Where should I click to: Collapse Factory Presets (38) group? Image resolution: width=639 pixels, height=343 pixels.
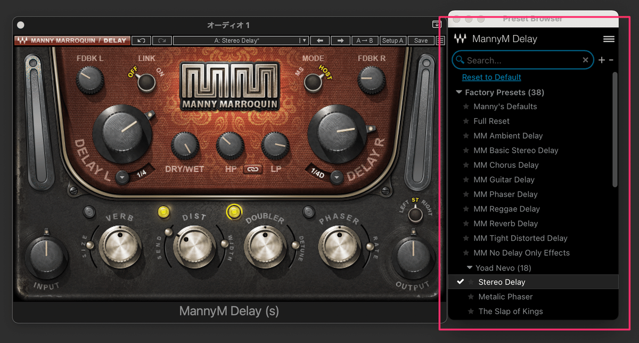pos(459,92)
